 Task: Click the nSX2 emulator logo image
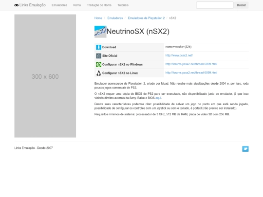100,32
